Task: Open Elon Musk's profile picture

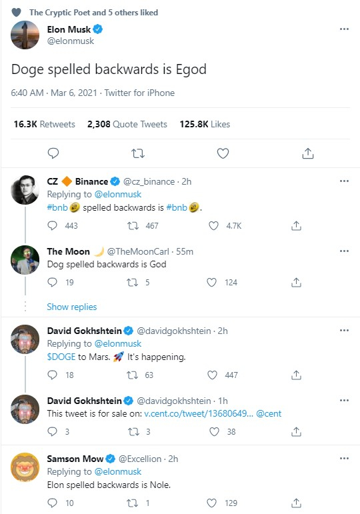Action: [25, 35]
